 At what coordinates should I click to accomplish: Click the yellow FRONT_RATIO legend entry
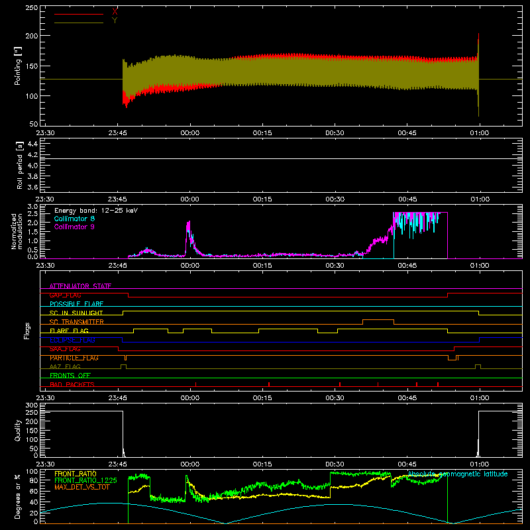[x=76, y=474]
